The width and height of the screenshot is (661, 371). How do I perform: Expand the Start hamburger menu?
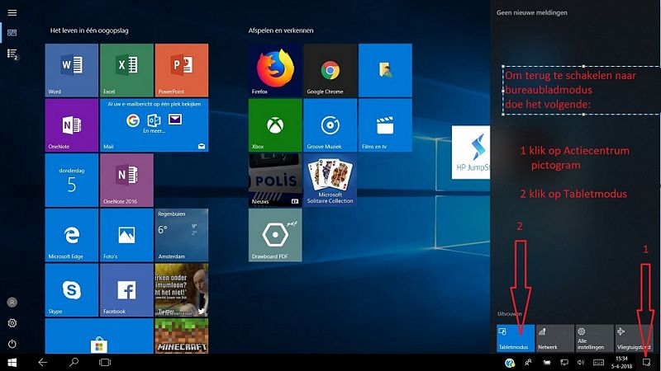click(x=12, y=12)
